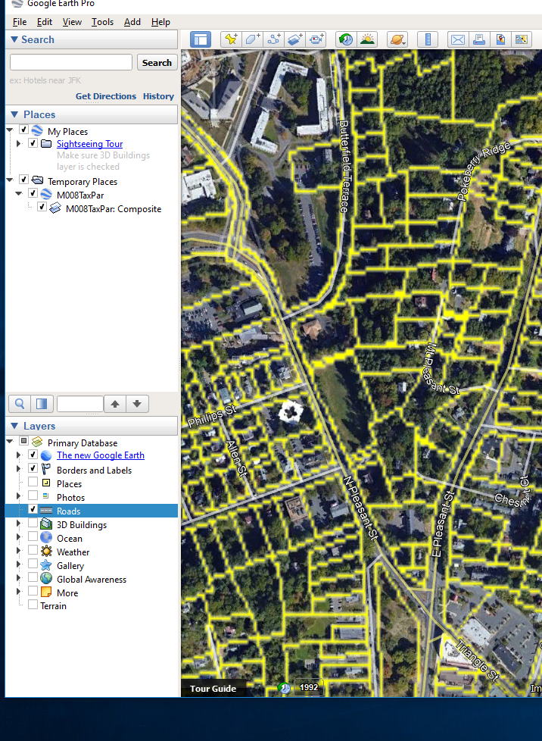Collapse the Places panel triangle
This screenshot has height=741, width=542.
pyautogui.click(x=14, y=114)
